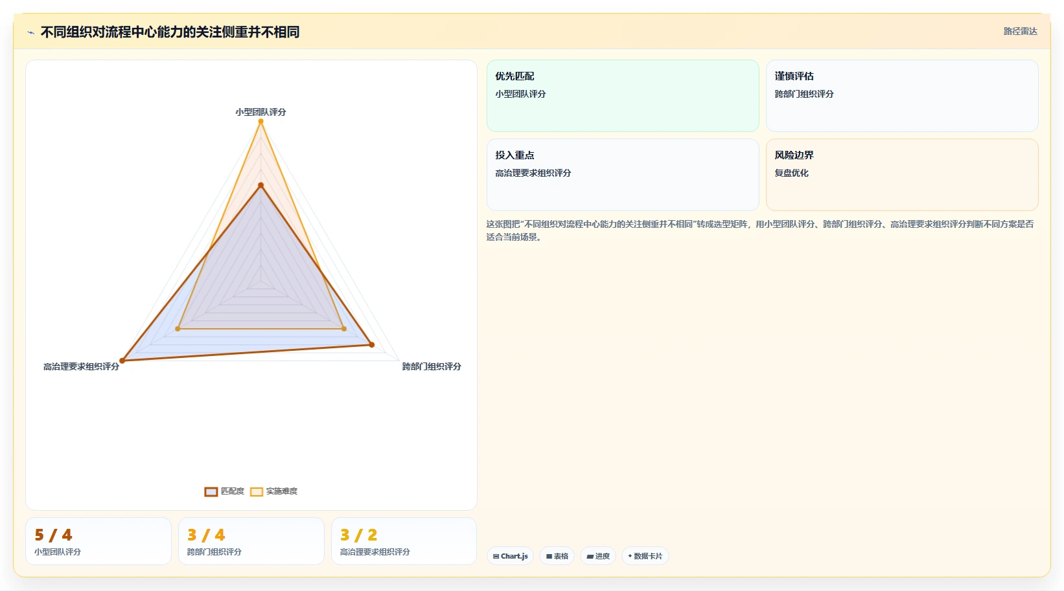
Task: Click the 表格 tag chip
Action: point(557,556)
